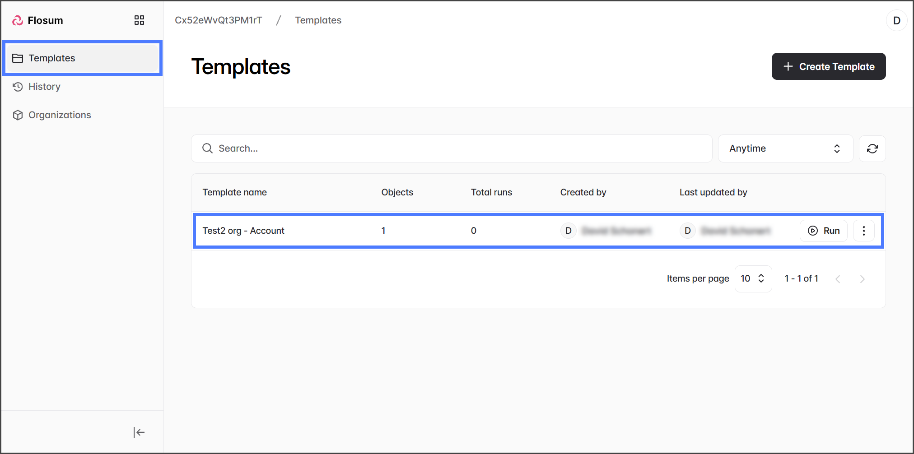Open the three-dot row actions menu
This screenshot has height=454, width=914.
pyautogui.click(x=863, y=231)
